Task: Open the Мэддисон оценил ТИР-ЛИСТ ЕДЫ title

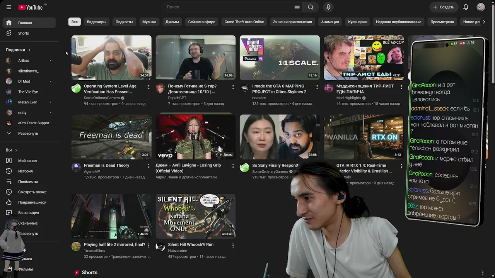Action: [x=365, y=89]
